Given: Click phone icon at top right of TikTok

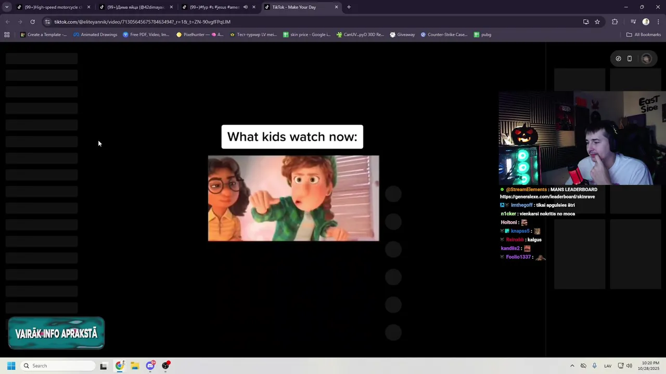Looking at the screenshot, I should pos(630,59).
